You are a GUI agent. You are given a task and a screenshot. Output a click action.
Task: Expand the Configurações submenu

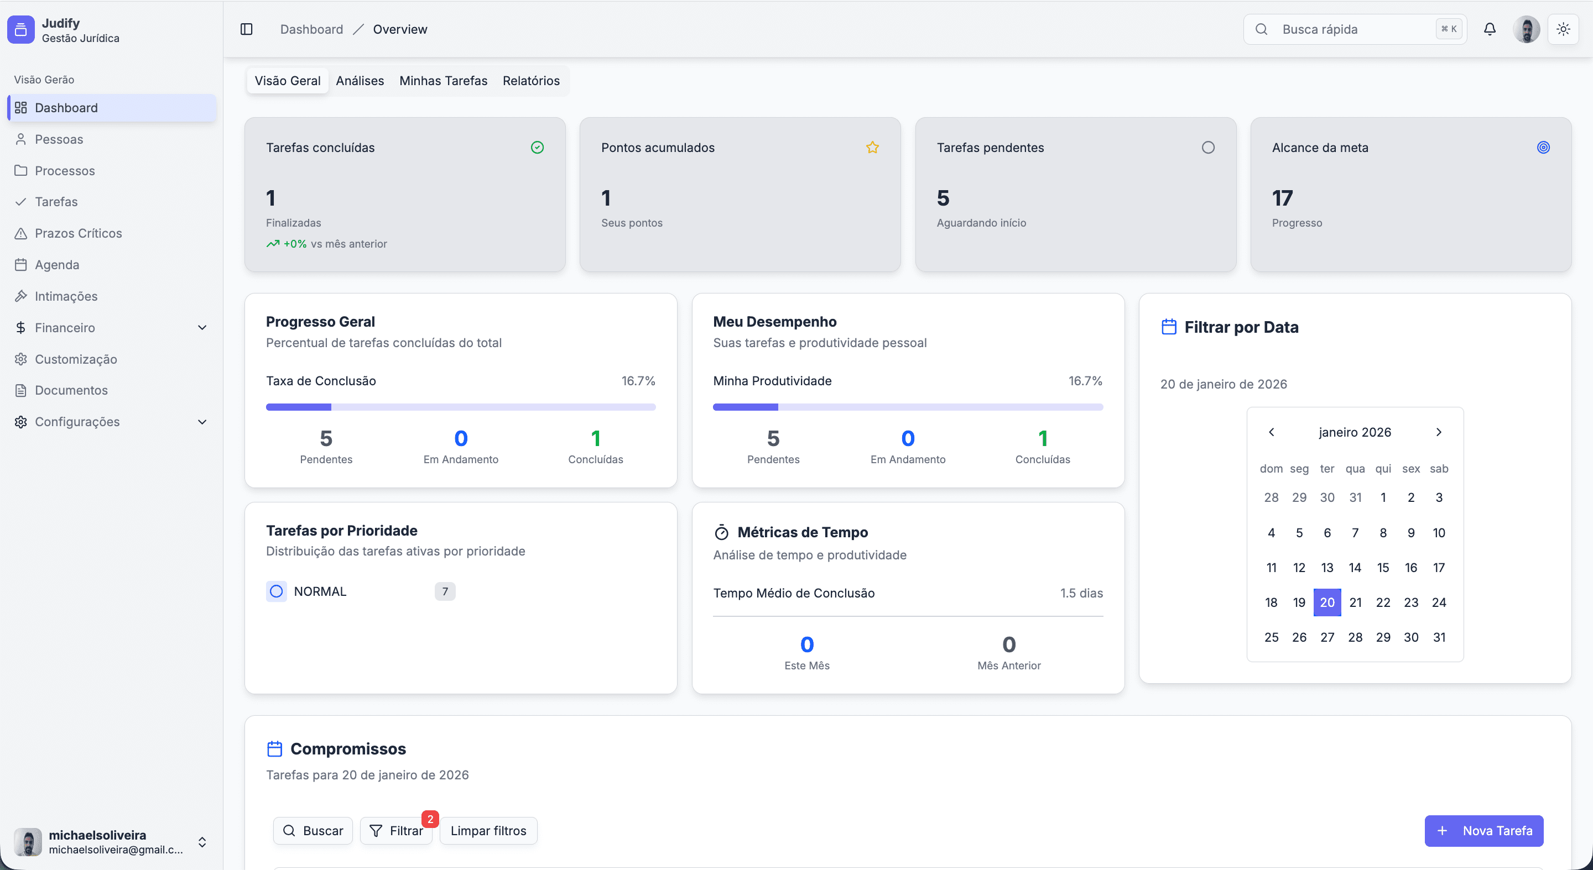point(201,421)
